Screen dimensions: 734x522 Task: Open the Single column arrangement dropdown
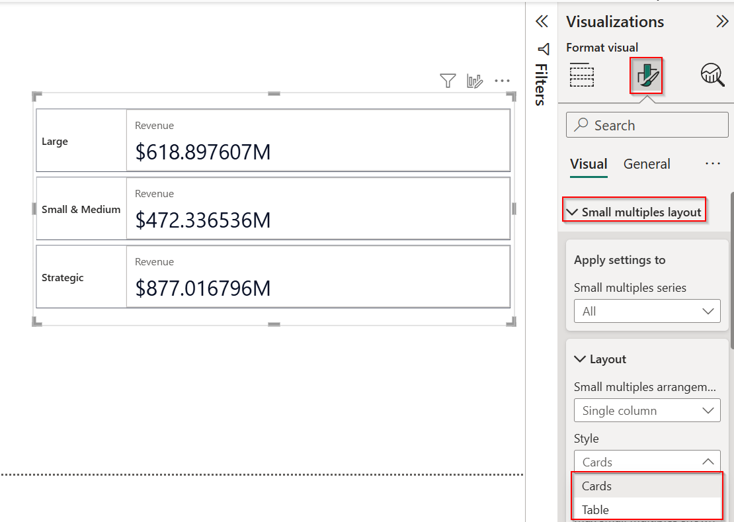pos(647,410)
